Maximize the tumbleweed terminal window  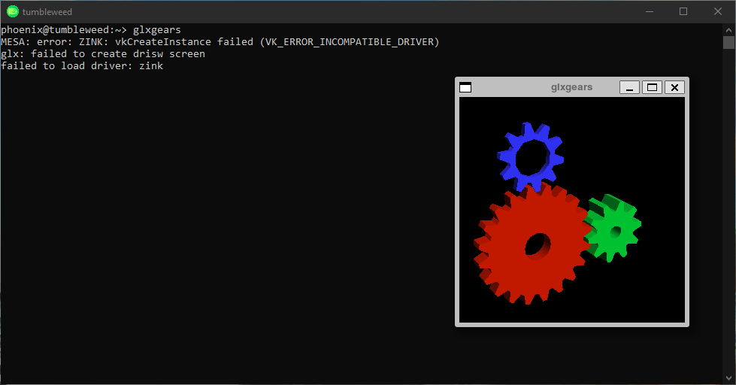coord(683,11)
